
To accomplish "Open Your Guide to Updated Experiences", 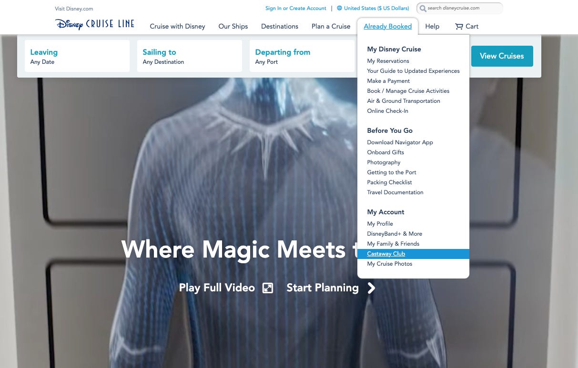I will (413, 71).
